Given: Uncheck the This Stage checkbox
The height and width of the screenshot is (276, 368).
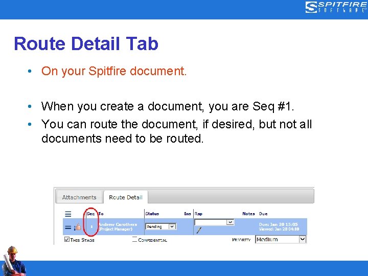Looking at the screenshot, I should tap(67, 239).
